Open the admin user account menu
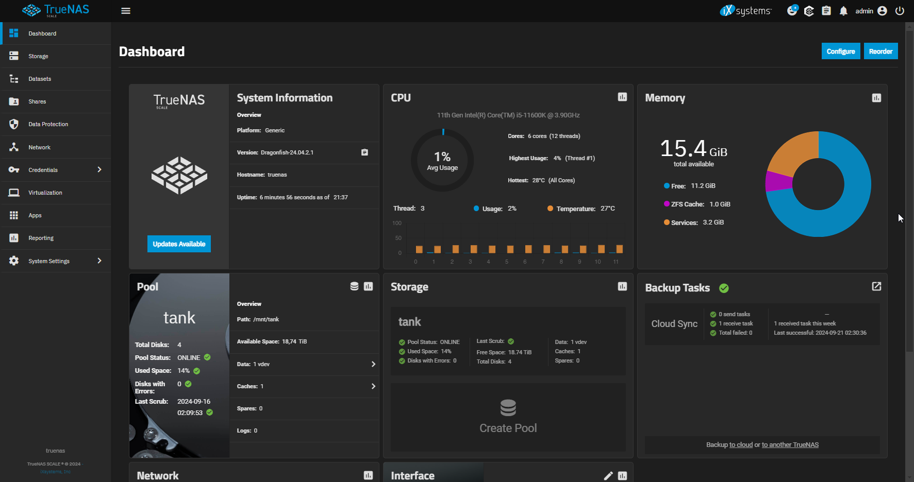Image resolution: width=914 pixels, height=482 pixels. pos(871,11)
